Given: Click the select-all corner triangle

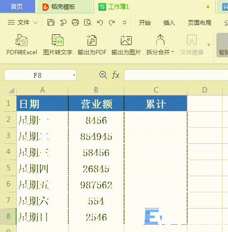Looking at the screenshot, I should pos(11,90).
